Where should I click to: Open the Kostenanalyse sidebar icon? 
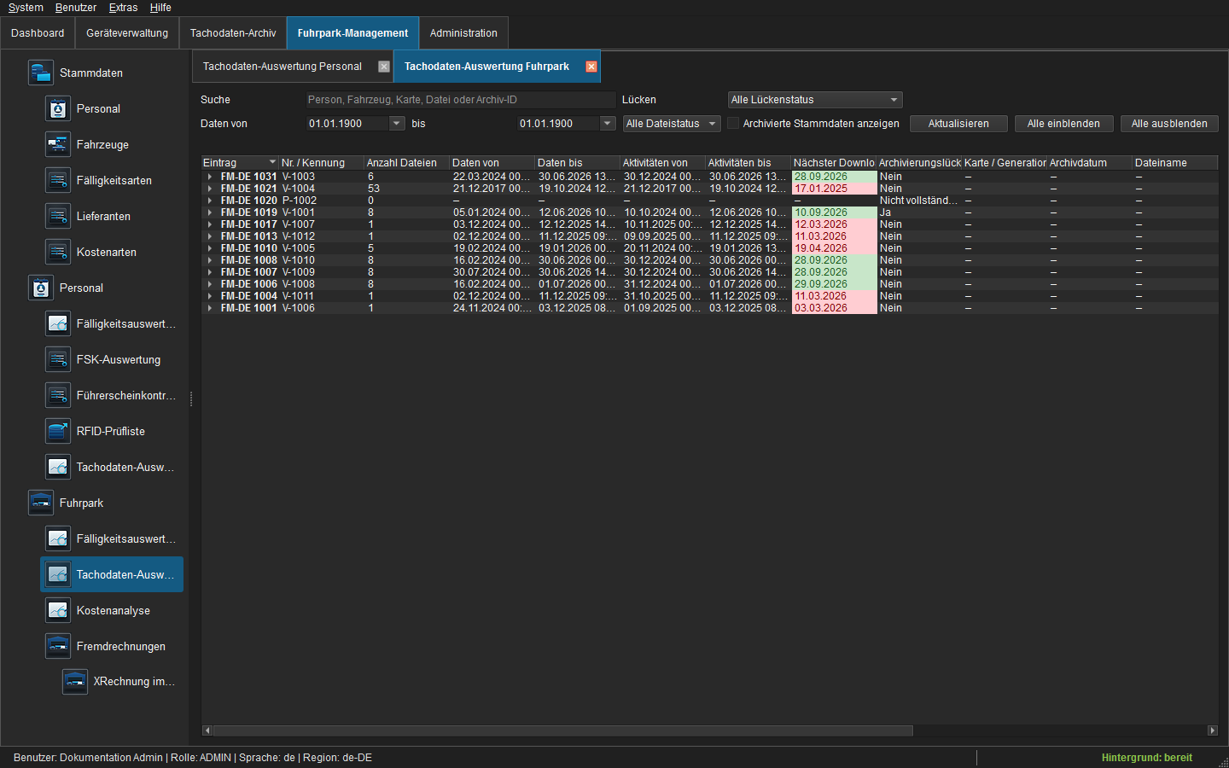pyautogui.click(x=58, y=610)
